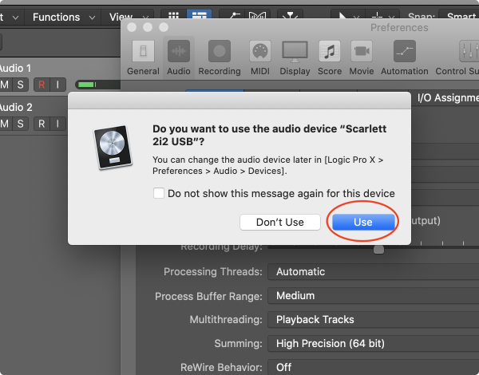This screenshot has height=375, width=479.
Task: Open Movie preferences pane
Action: coord(362,58)
